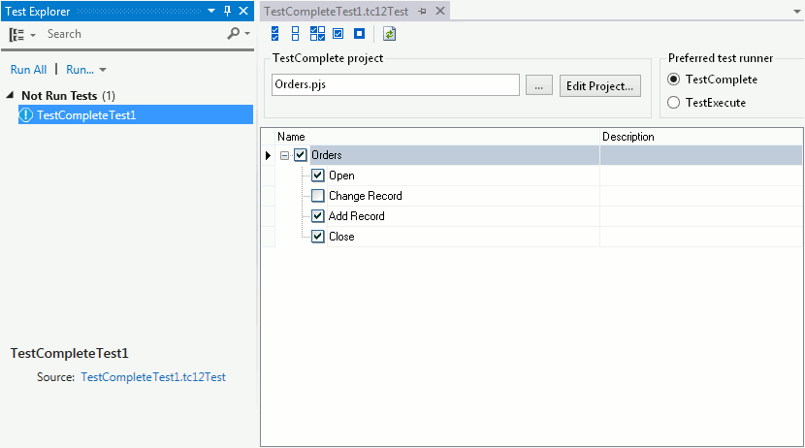
Task: Click the browse (...) button for project
Action: point(538,85)
